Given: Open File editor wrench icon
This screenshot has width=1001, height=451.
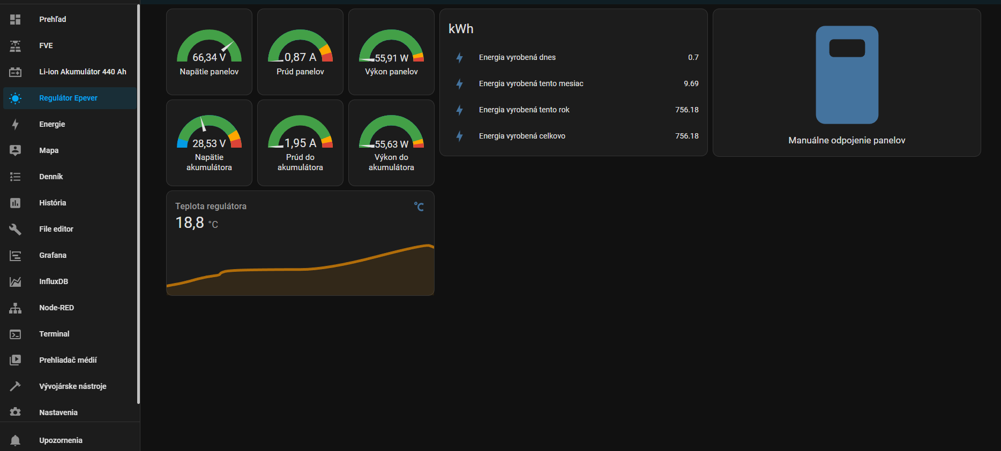Looking at the screenshot, I should click(16, 230).
